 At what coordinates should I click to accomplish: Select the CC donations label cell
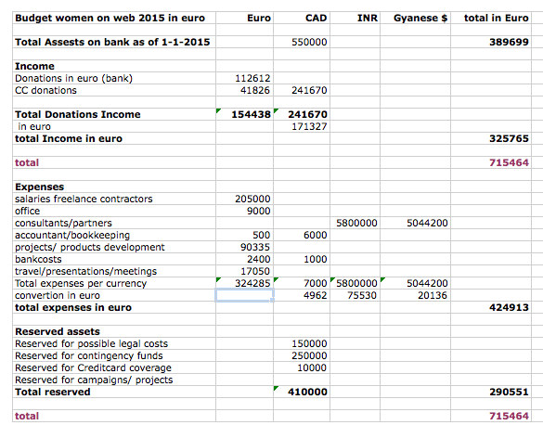pyautogui.click(x=114, y=90)
